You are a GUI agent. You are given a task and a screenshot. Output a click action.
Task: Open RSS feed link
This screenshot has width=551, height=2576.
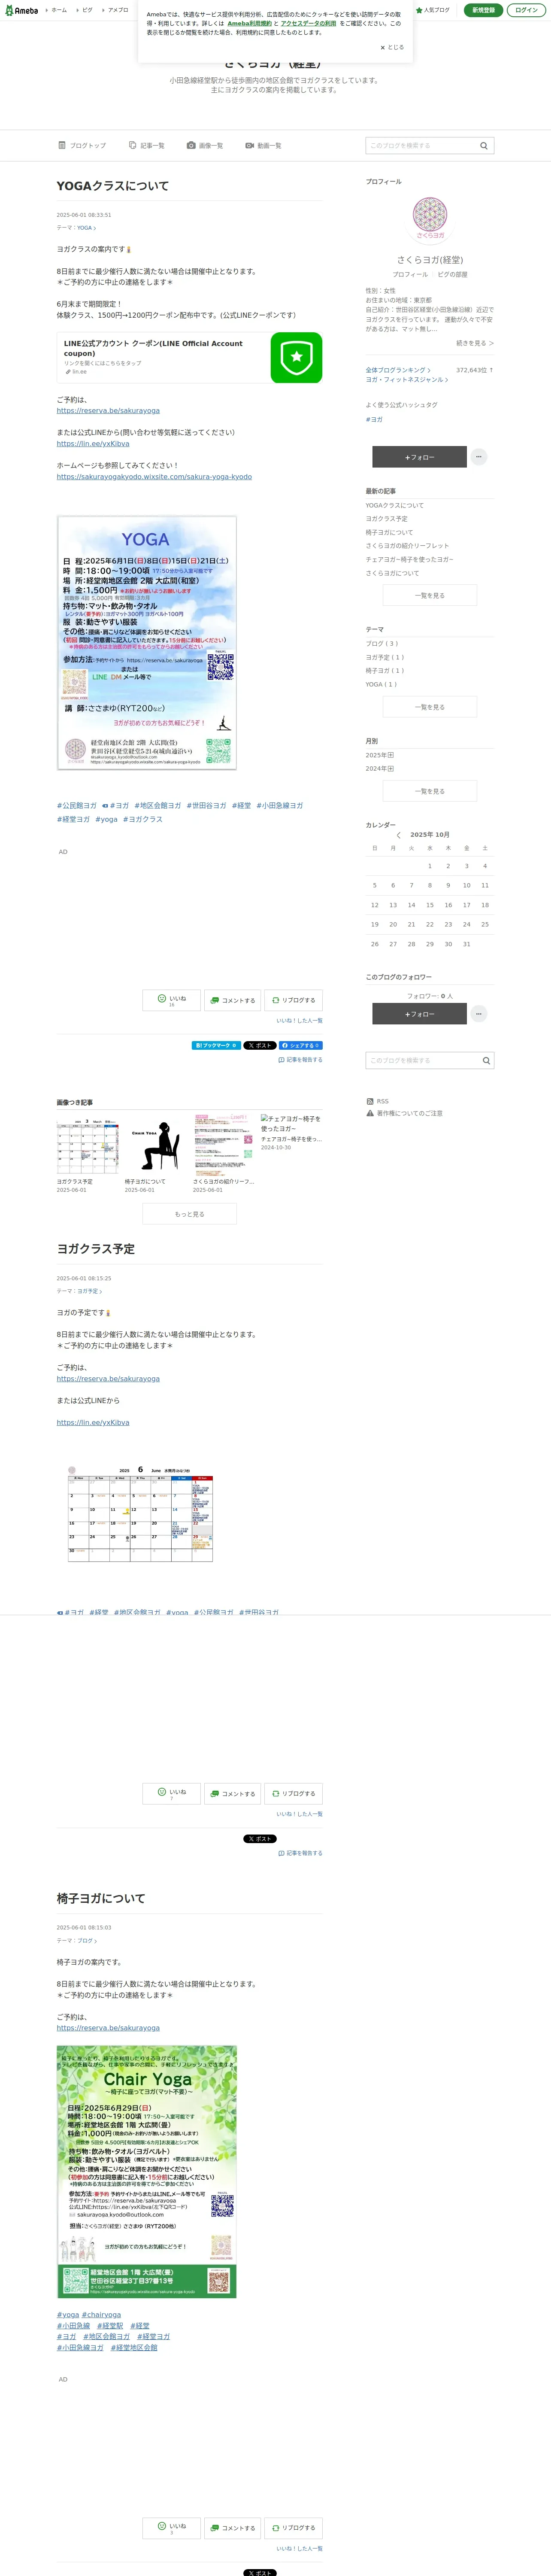coord(378,1101)
